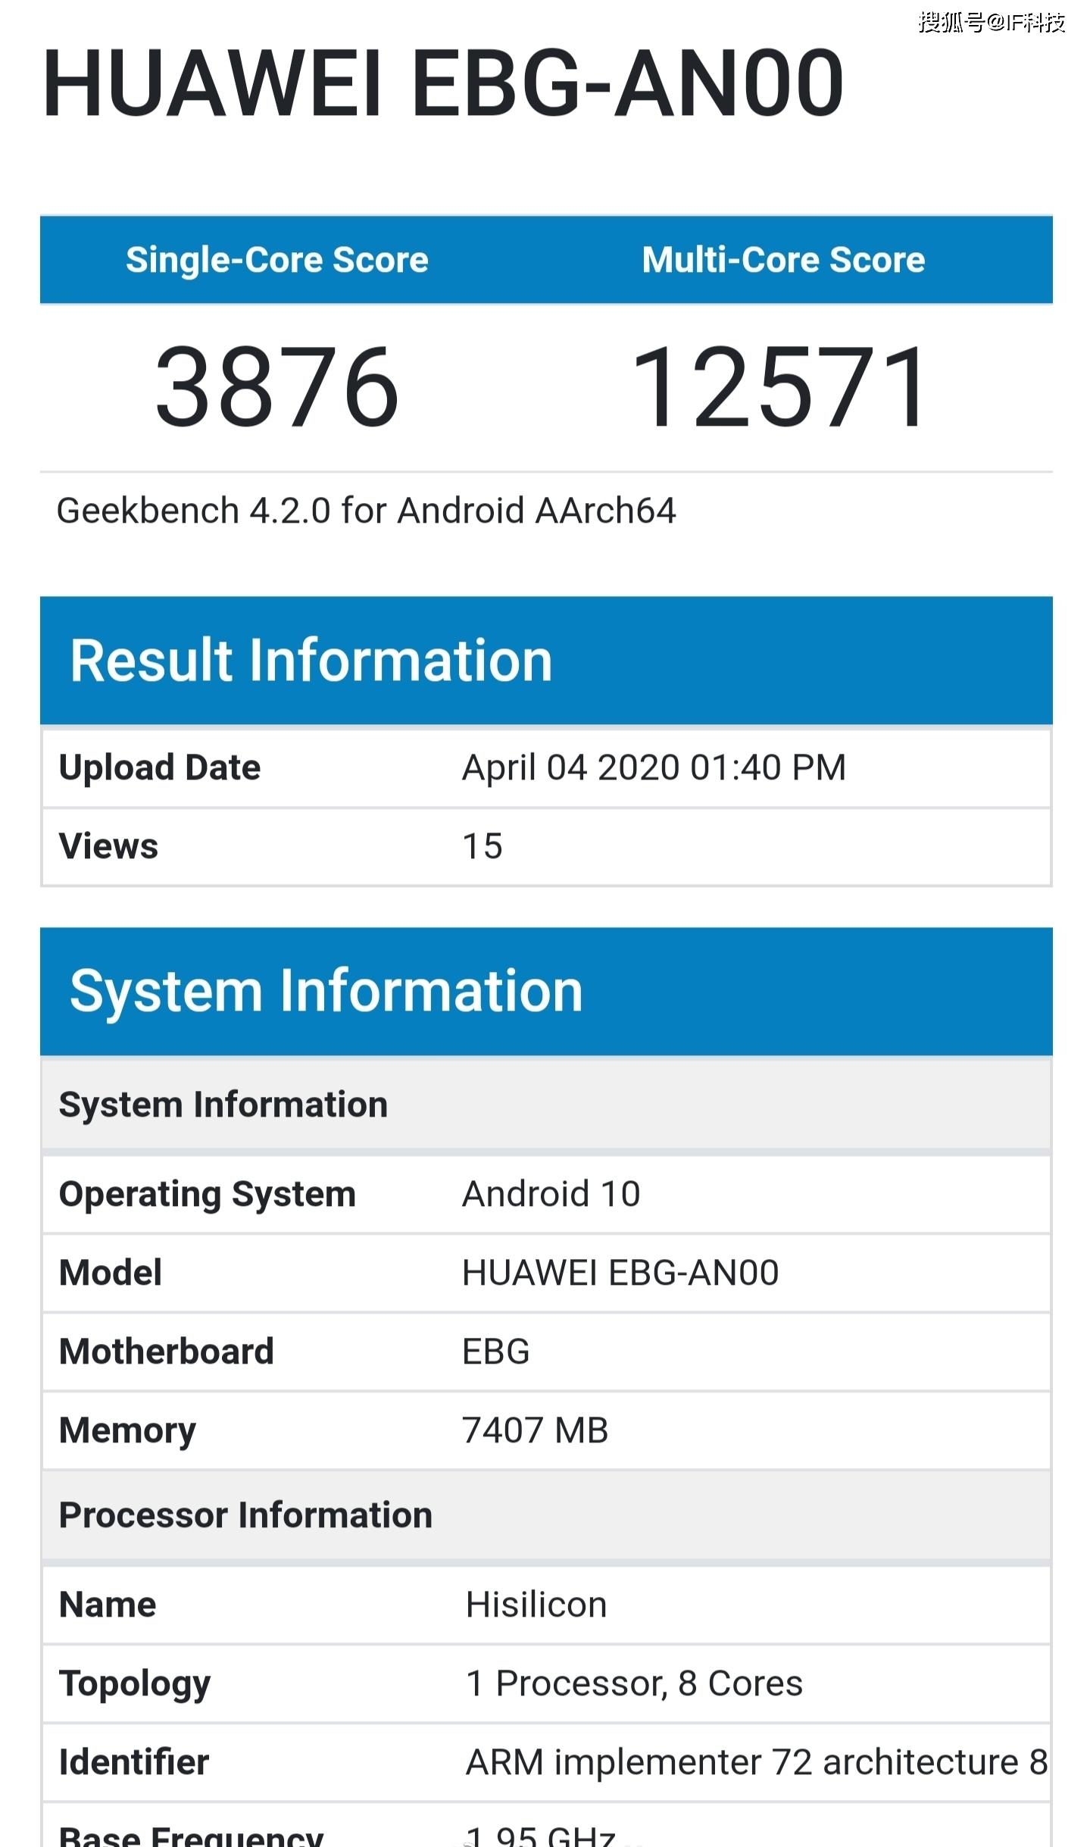The image size is (1090, 1847).
Task: Click the Result Information section header
Action: pos(311,661)
